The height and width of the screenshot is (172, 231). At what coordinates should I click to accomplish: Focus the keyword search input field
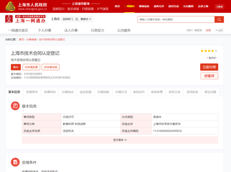(176, 19)
